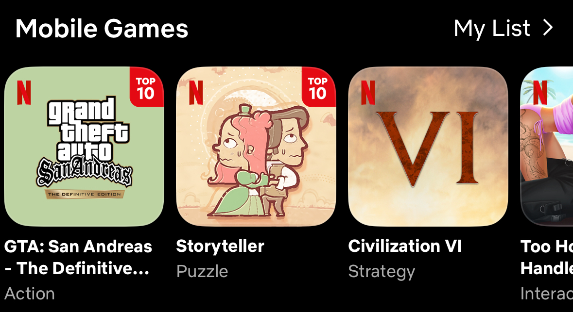The image size is (573, 312).
Task: Click the Too Hot to Handle title text
Action: [547, 258]
